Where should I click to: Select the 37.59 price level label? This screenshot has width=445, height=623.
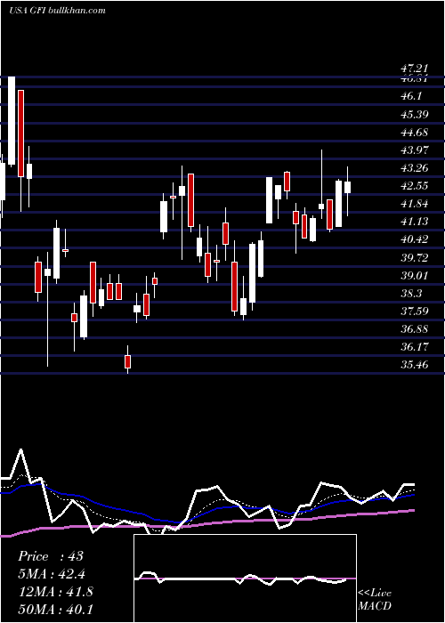(414, 311)
